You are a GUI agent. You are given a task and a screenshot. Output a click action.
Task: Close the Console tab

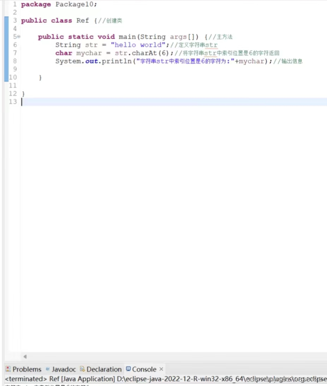coord(161,369)
